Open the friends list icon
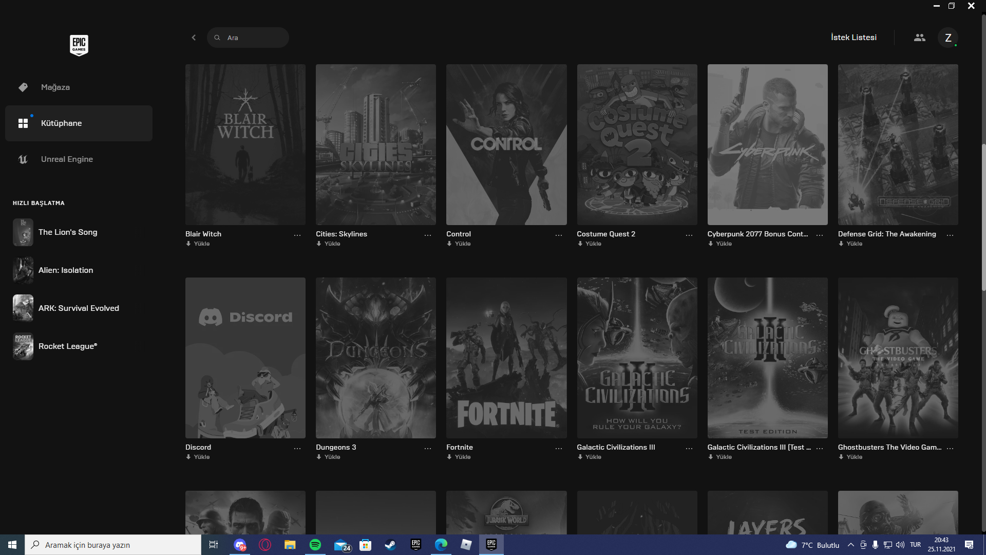 coord(920,38)
